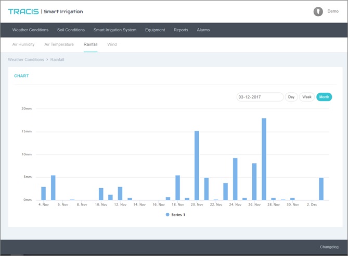Select the Day range button

[291, 97]
